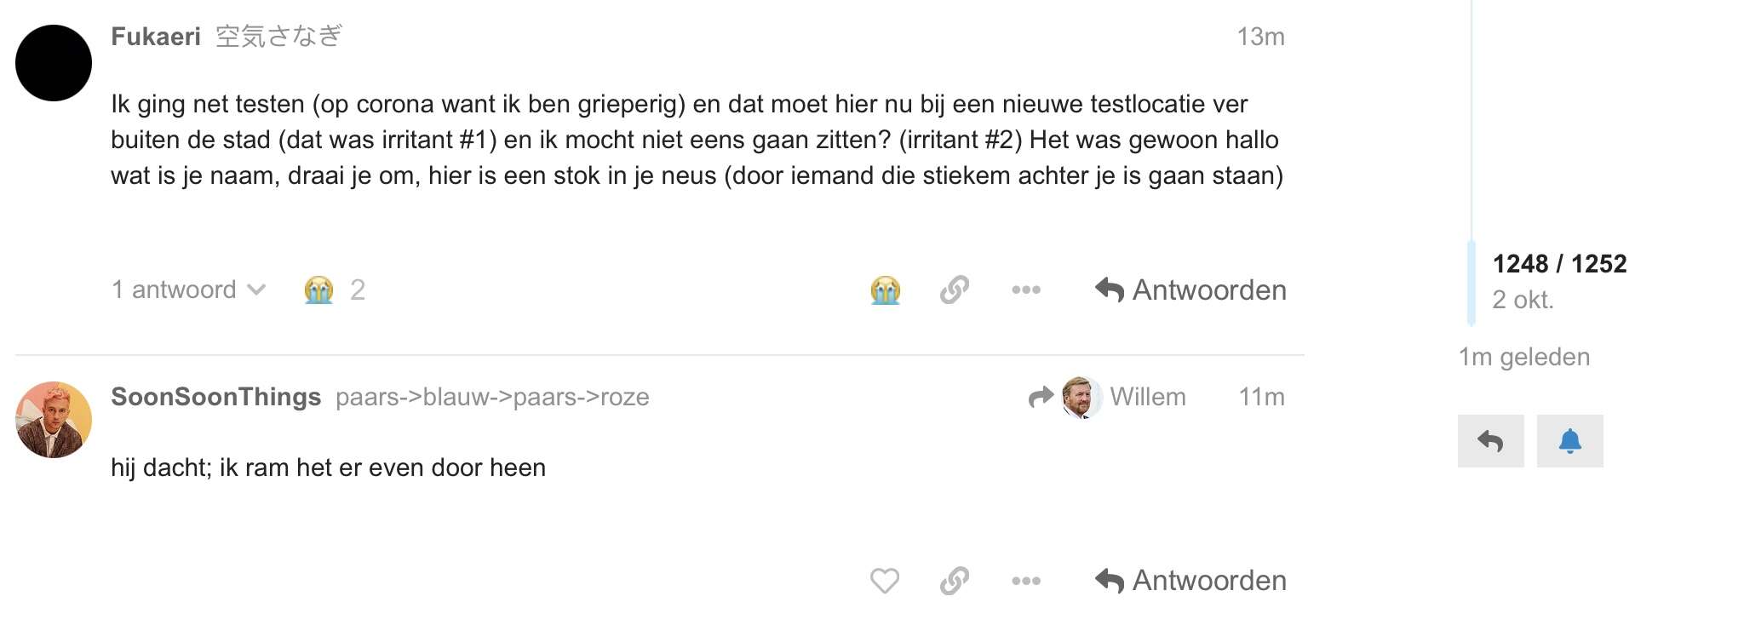Expand the "1 antwoord" replies dropdown
1744x625 pixels.
click(x=189, y=290)
